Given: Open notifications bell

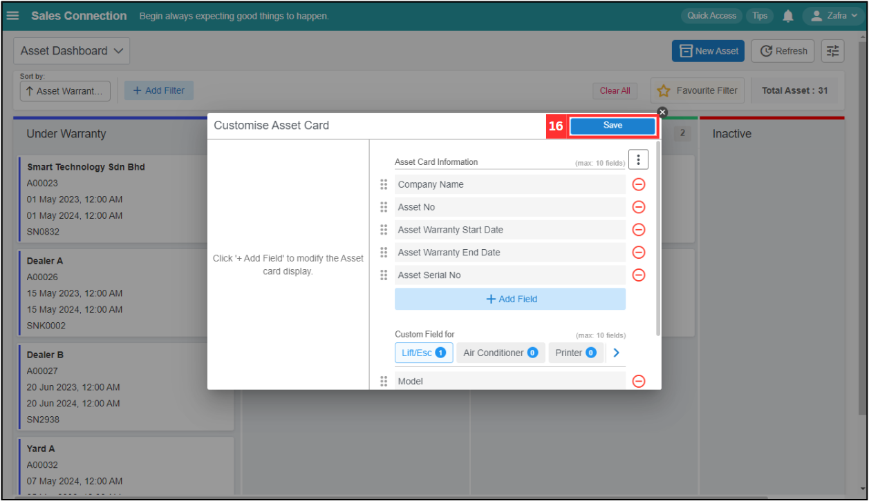Looking at the screenshot, I should pyautogui.click(x=788, y=16).
